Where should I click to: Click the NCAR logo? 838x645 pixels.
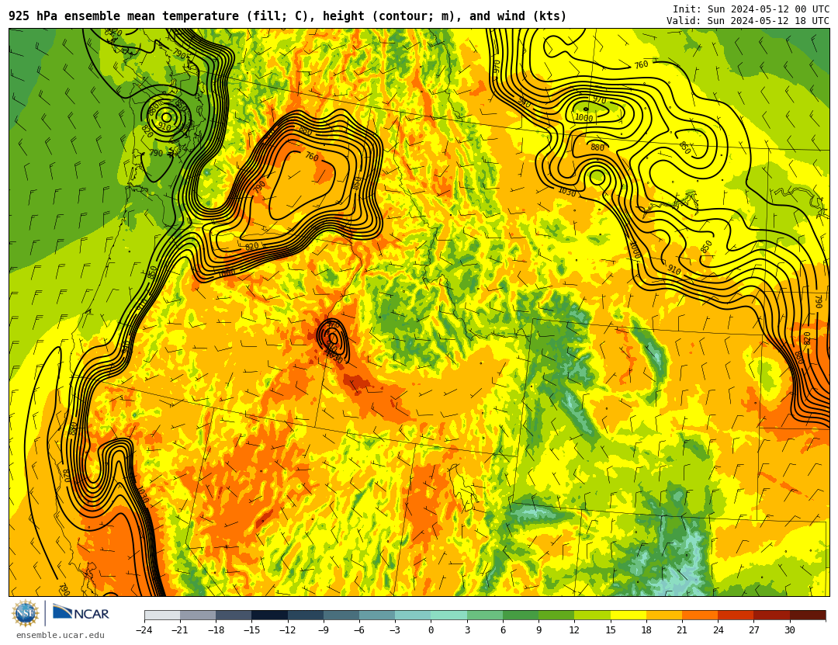(81, 613)
